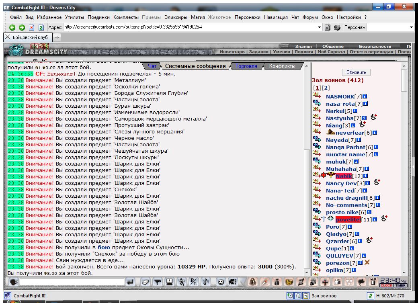The height and width of the screenshot is (303, 418).
Task: Open the smiley emoticons picker
Action: coord(221,282)
